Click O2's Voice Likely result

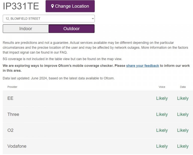click(x=162, y=130)
